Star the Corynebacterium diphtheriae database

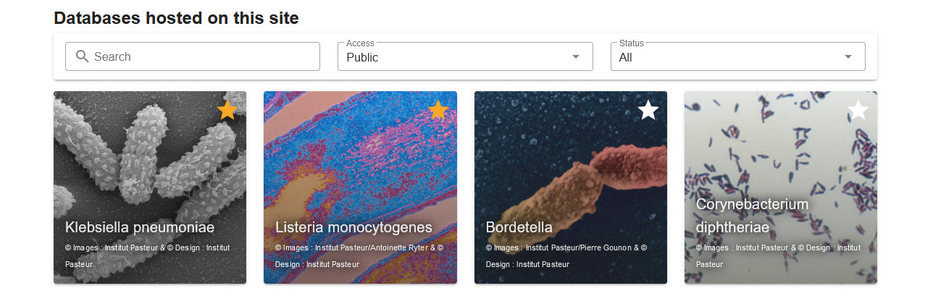pyautogui.click(x=858, y=110)
